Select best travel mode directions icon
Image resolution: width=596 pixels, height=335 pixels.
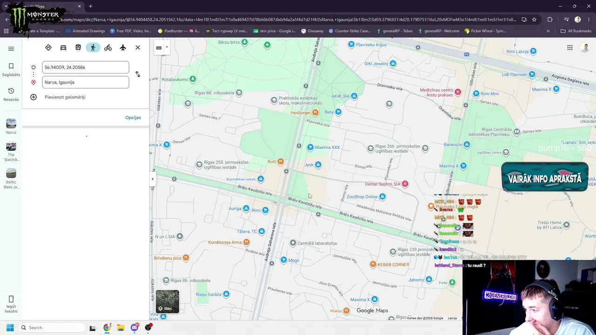pyautogui.click(x=48, y=47)
